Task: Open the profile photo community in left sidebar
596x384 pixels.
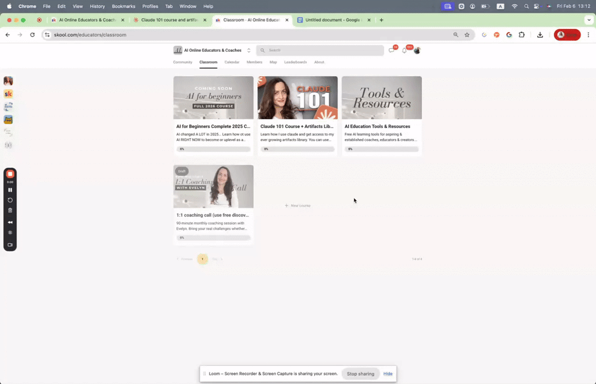Action: tap(8, 80)
